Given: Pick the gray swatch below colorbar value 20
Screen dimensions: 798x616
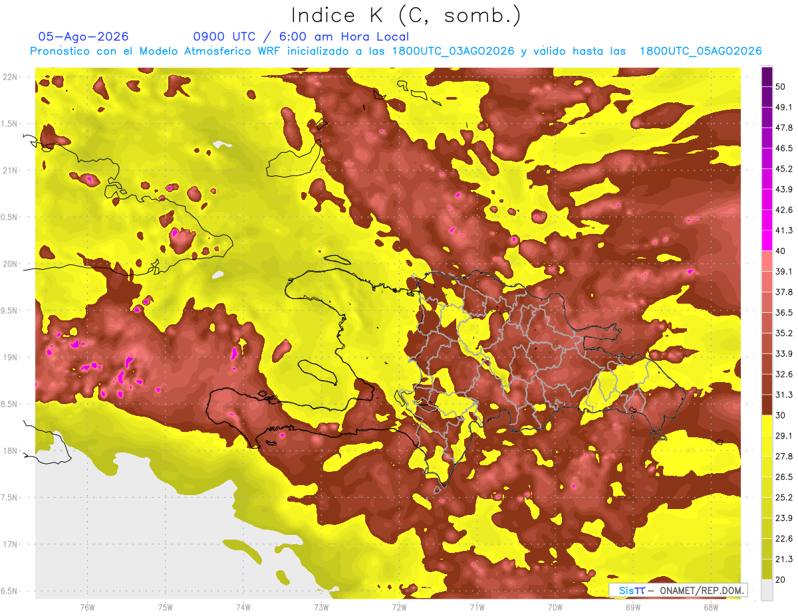Looking at the screenshot, I should click(767, 590).
